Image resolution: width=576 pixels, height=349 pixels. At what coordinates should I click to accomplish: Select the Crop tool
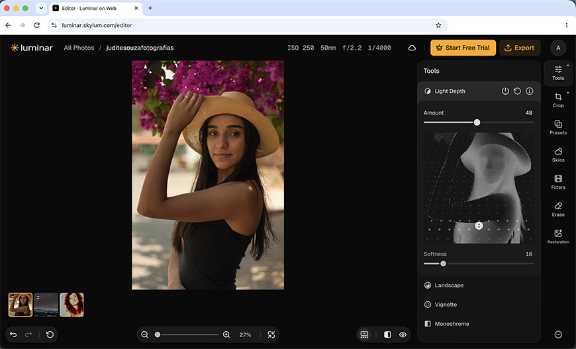coord(558,100)
